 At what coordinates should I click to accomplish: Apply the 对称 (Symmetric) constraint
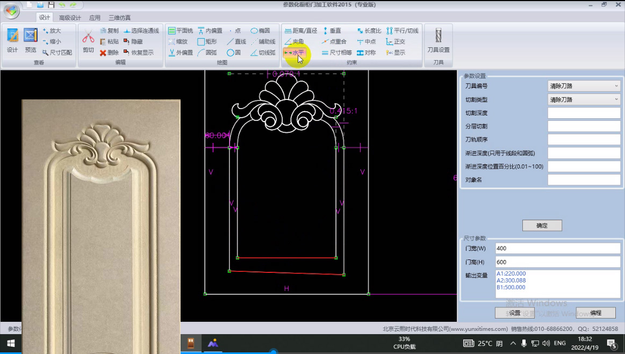366,53
